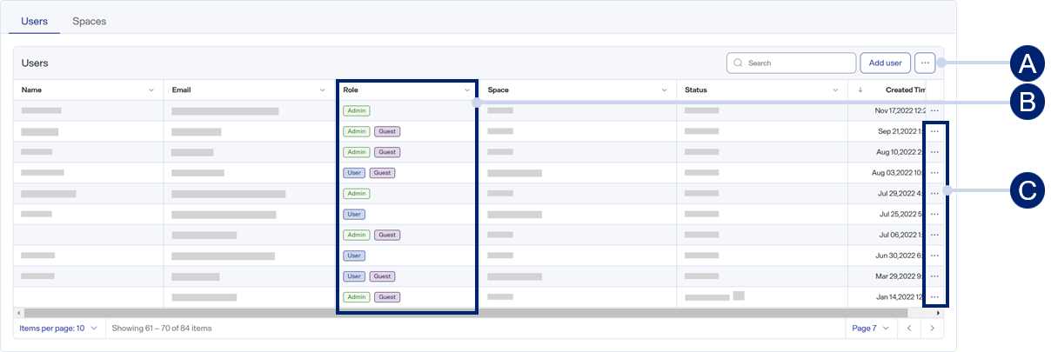Click the Email column header label
Viewport: 1051px width, 352px height.
coord(181,90)
